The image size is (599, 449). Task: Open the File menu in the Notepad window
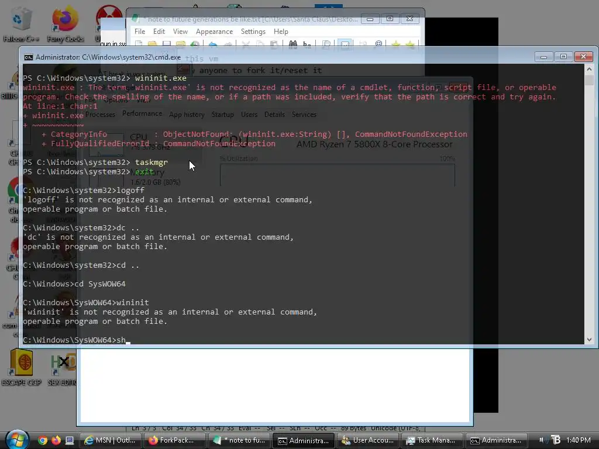click(x=140, y=32)
